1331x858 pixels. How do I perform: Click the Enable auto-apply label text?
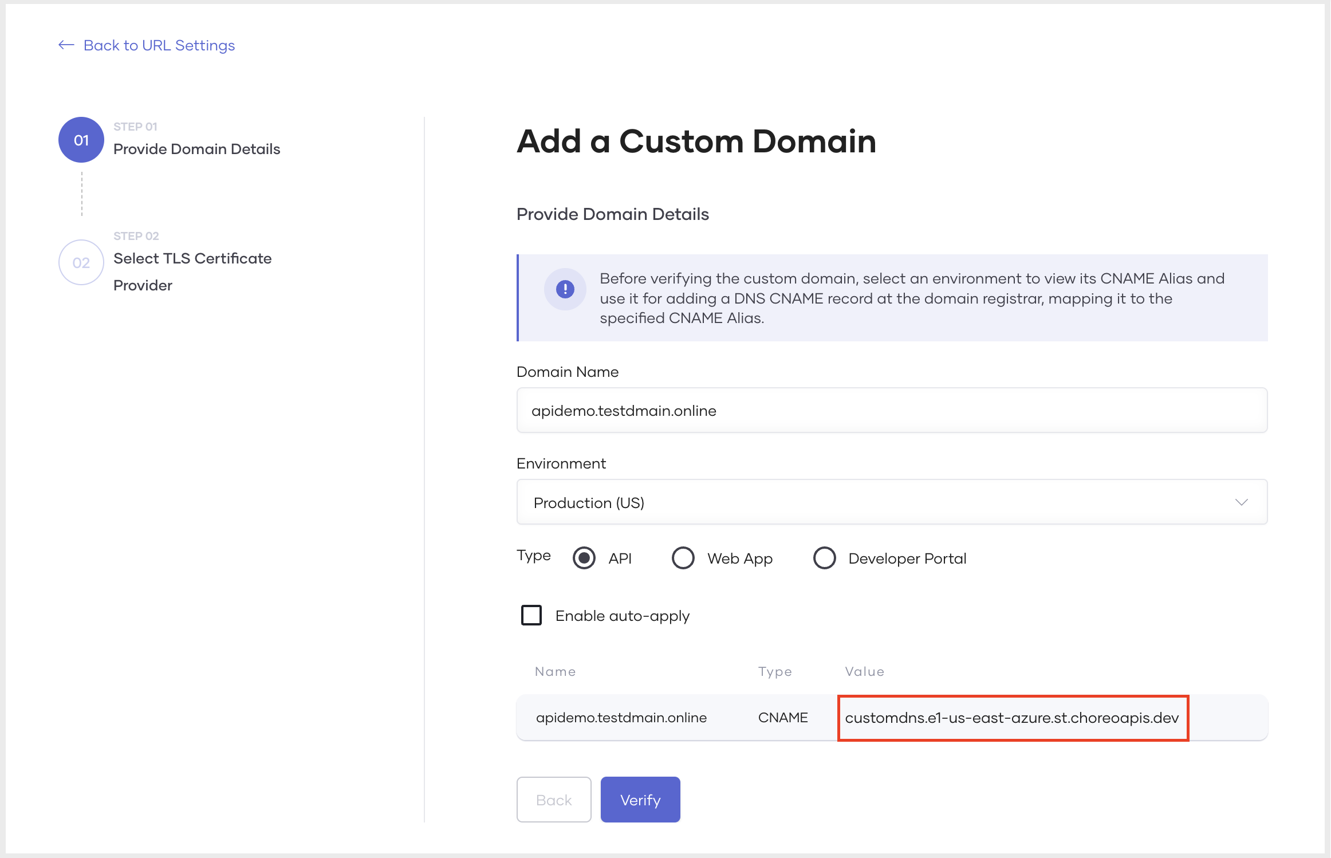[622, 616]
